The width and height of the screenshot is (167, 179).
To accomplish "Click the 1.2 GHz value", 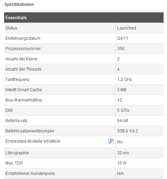I will pyautogui.click(x=125, y=80).
